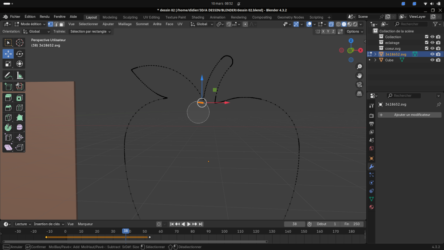Select the Move tool in toolbar

tap(8, 54)
